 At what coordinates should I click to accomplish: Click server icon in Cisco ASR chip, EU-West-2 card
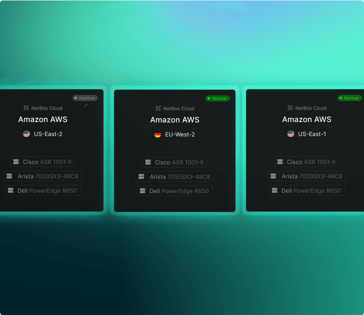tap(148, 162)
